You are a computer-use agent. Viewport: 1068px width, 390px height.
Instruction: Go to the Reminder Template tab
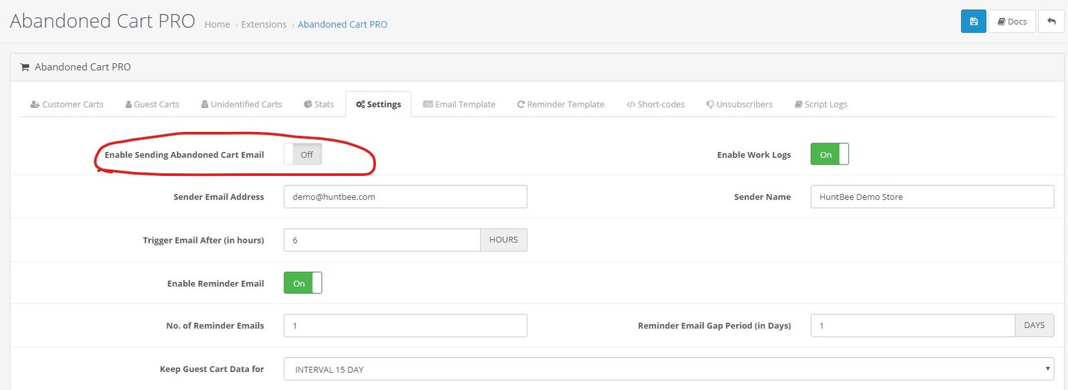click(561, 104)
